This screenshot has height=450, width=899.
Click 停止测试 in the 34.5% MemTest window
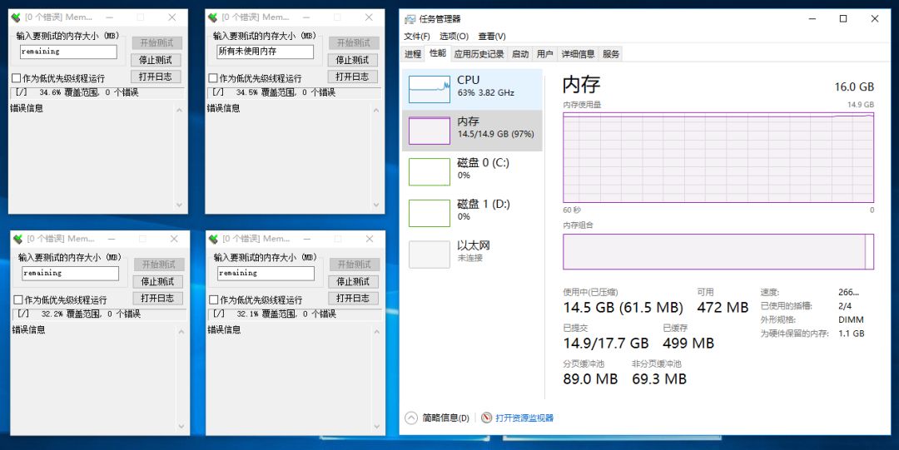click(x=353, y=60)
